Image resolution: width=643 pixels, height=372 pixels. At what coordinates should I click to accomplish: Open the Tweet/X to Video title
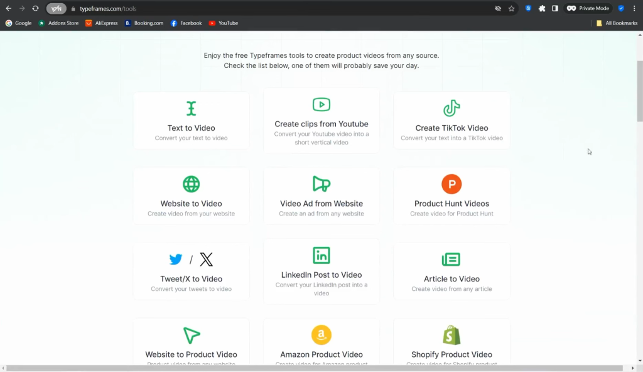coord(191,279)
